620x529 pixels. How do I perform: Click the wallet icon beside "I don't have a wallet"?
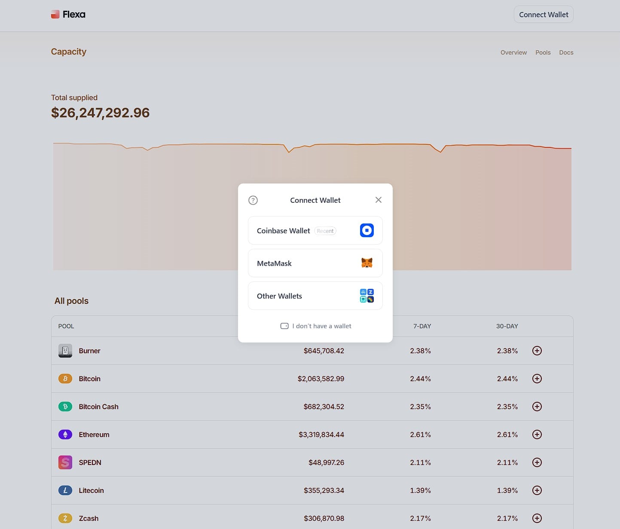click(284, 326)
